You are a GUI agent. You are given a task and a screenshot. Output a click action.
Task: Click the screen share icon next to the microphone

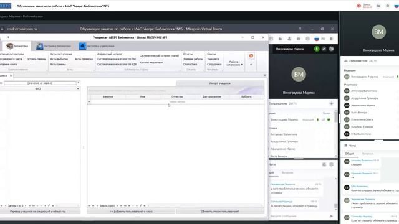[324, 49]
